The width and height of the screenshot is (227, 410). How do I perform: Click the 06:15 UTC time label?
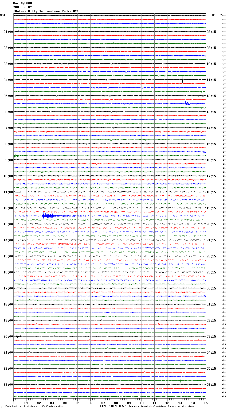(x=211, y=385)
